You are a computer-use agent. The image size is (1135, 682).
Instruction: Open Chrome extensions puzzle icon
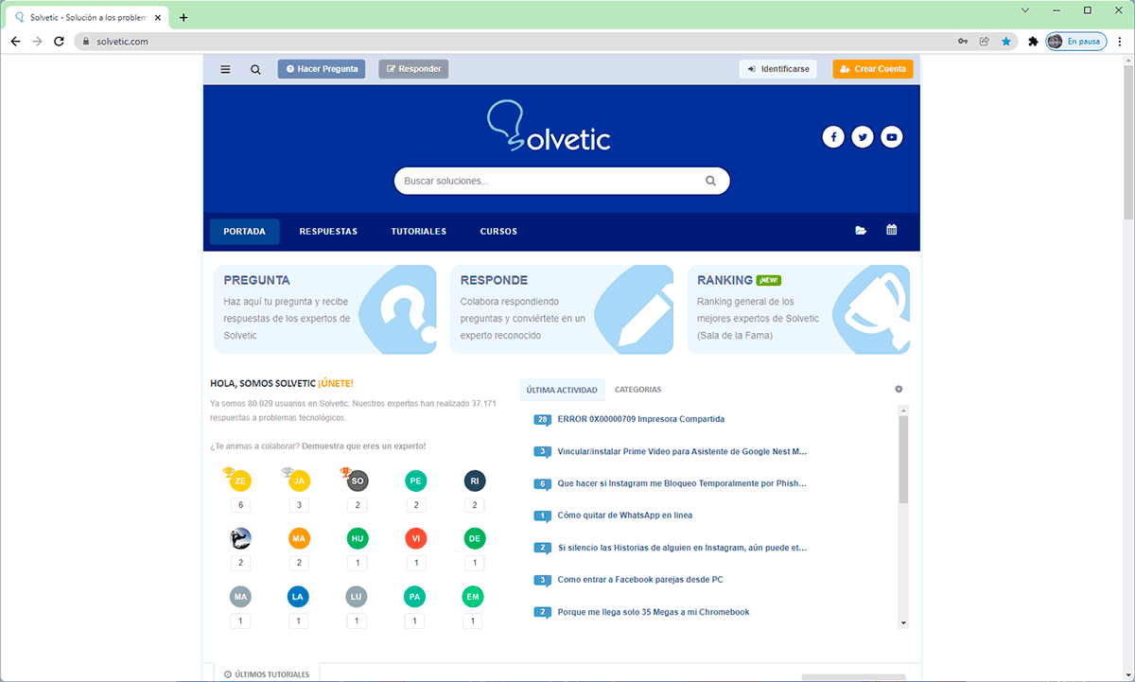1033,42
